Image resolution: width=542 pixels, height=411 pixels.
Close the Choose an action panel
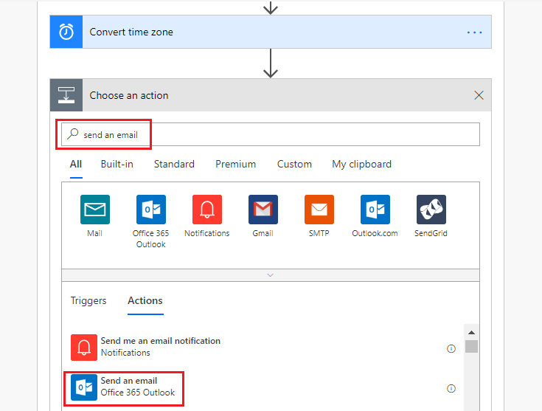(479, 95)
